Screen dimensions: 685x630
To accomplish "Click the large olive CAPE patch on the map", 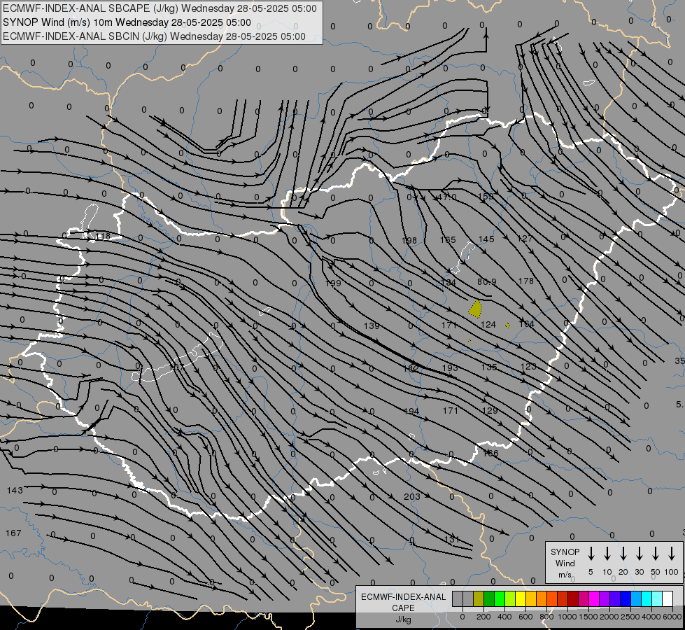I will (475, 309).
